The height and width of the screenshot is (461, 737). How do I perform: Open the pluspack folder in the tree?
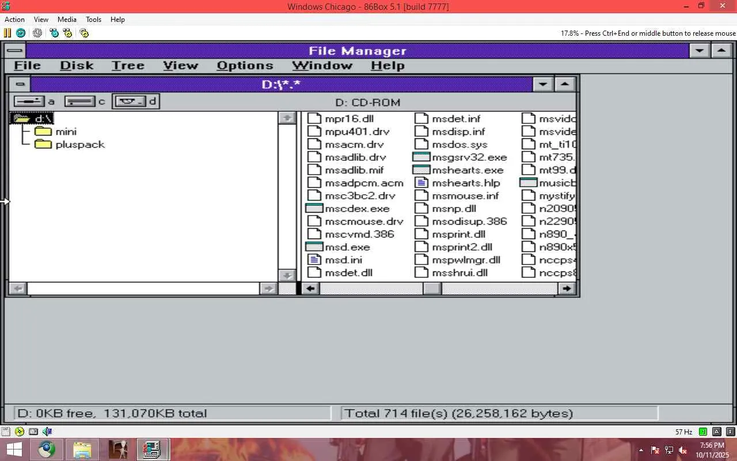(69, 144)
